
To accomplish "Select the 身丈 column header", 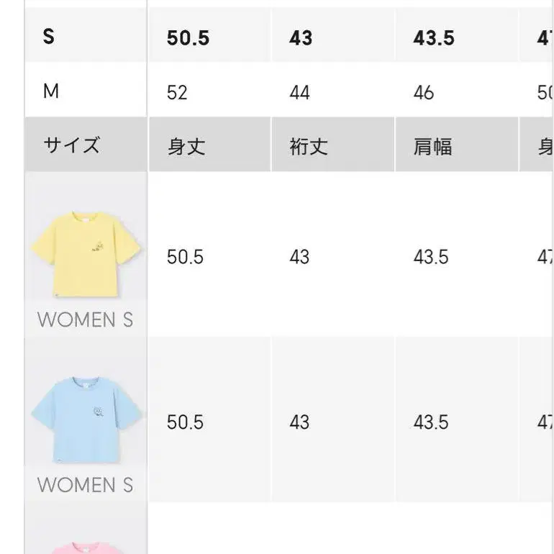I will click(186, 147).
